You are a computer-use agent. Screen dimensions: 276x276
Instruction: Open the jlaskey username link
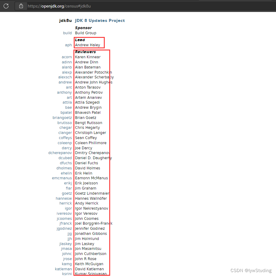(66, 244)
